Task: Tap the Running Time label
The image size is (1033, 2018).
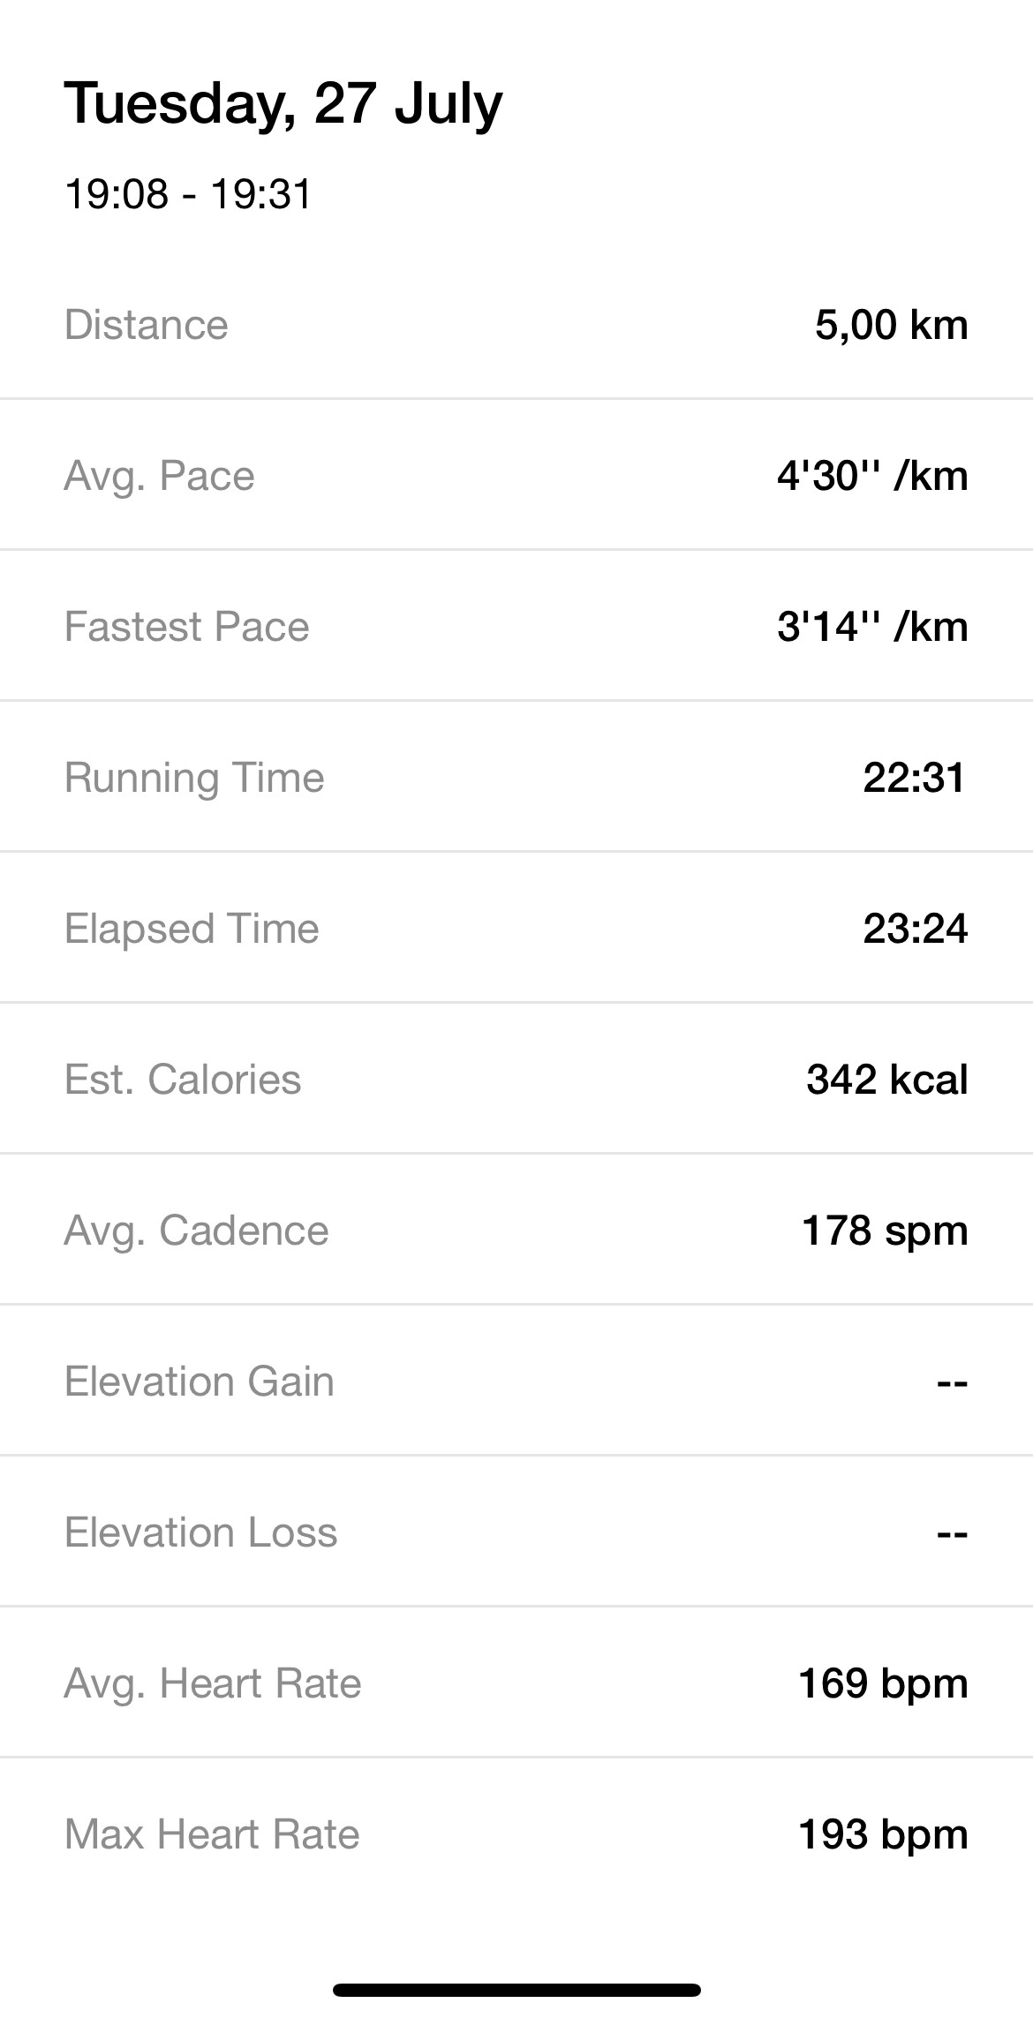Action: (194, 778)
